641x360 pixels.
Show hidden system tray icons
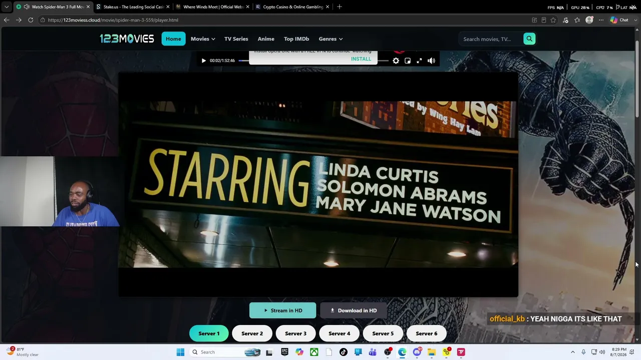[x=573, y=352]
